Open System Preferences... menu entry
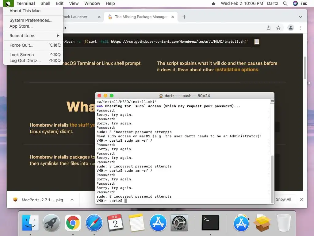 point(33,20)
